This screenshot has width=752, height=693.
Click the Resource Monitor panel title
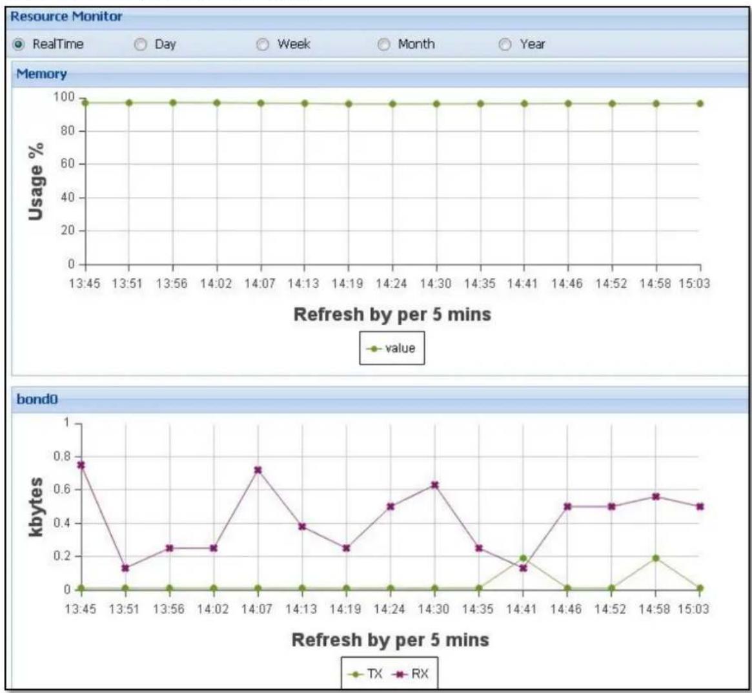pyautogui.click(x=66, y=16)
